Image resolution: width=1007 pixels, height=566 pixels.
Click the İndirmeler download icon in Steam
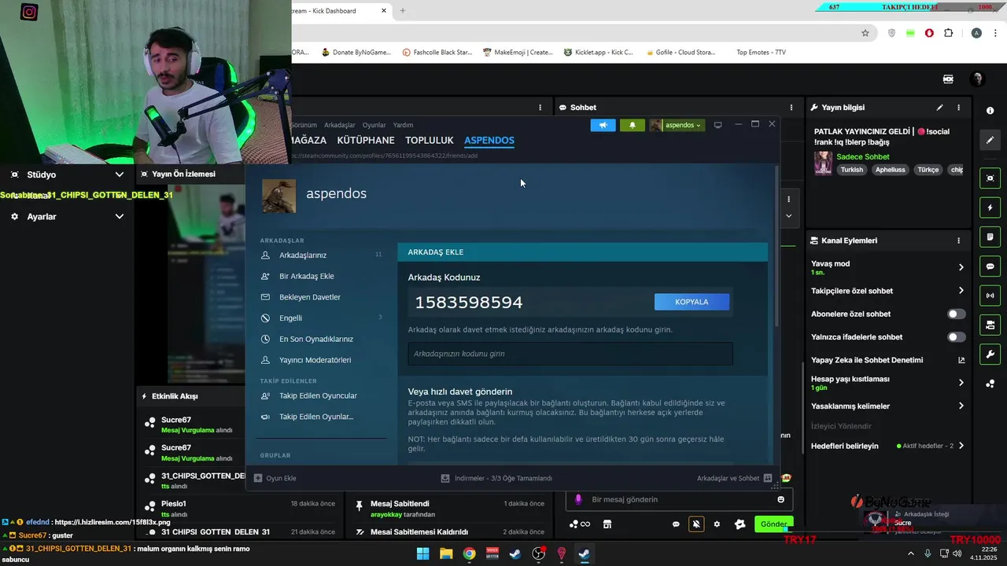click(445, 478)
